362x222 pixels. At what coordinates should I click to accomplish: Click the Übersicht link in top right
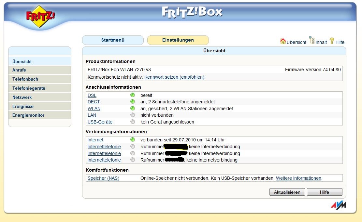coord(297,42)
